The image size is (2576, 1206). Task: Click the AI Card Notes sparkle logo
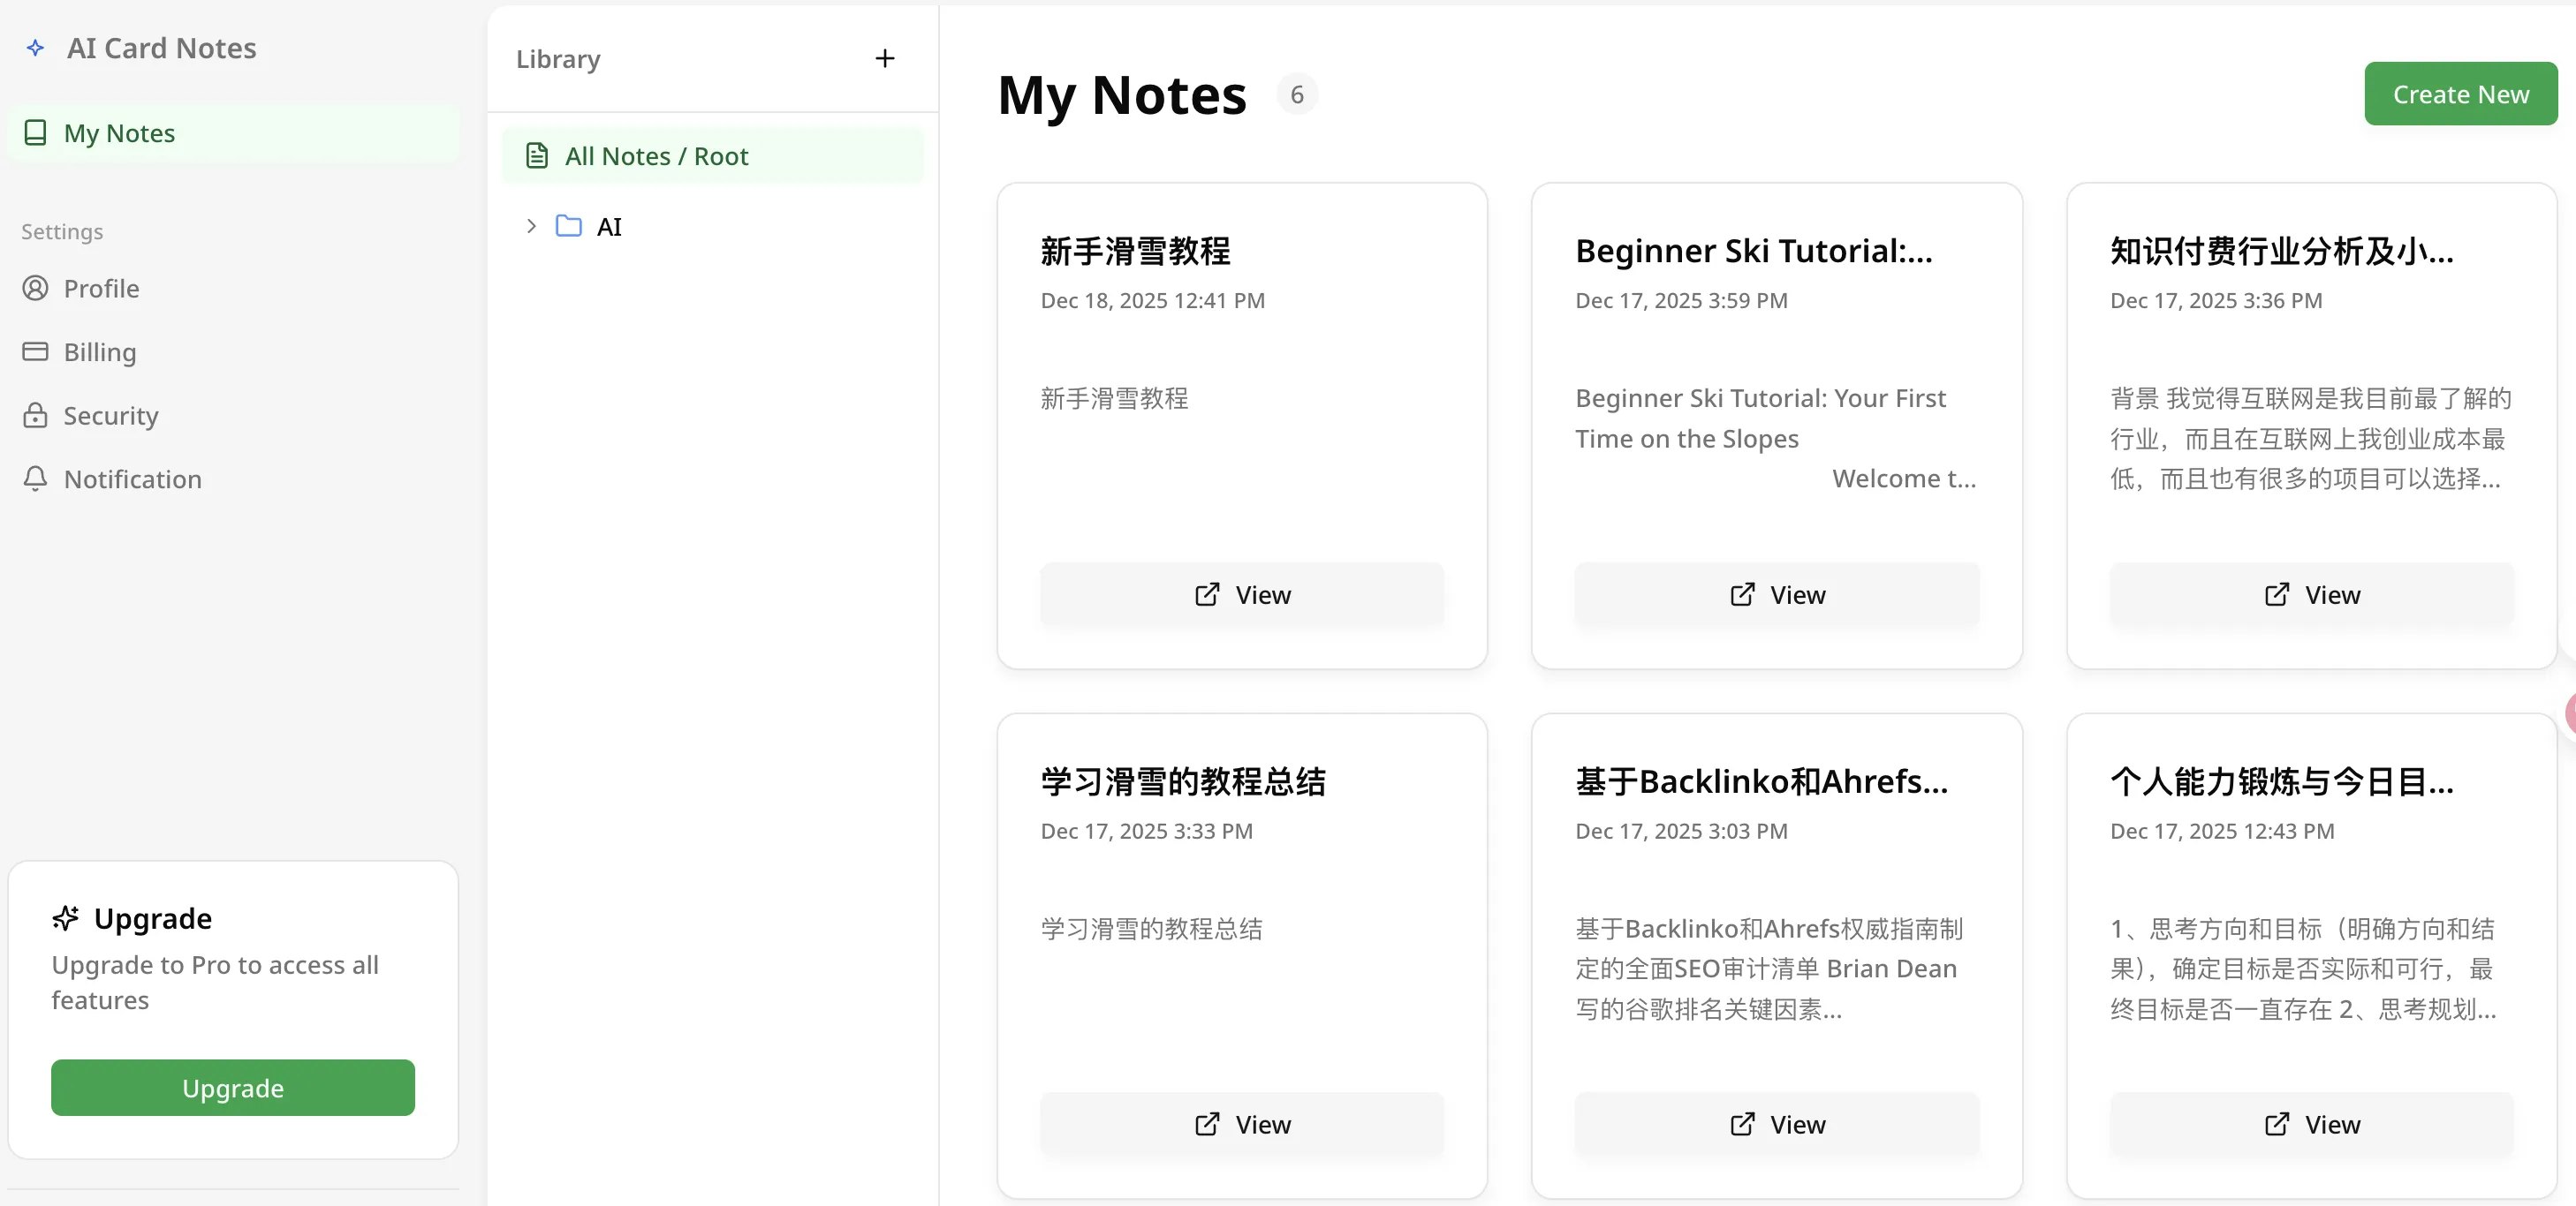coord(36,47)
